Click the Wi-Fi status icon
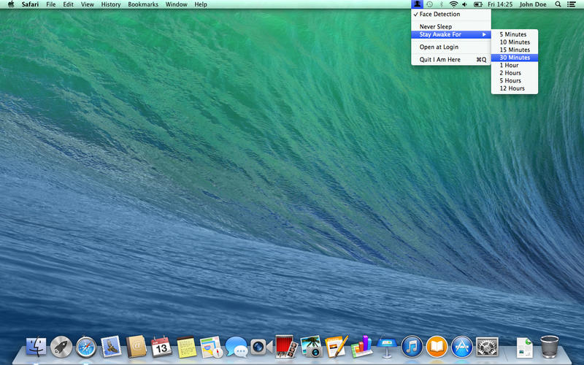 (x=453, y=4)
